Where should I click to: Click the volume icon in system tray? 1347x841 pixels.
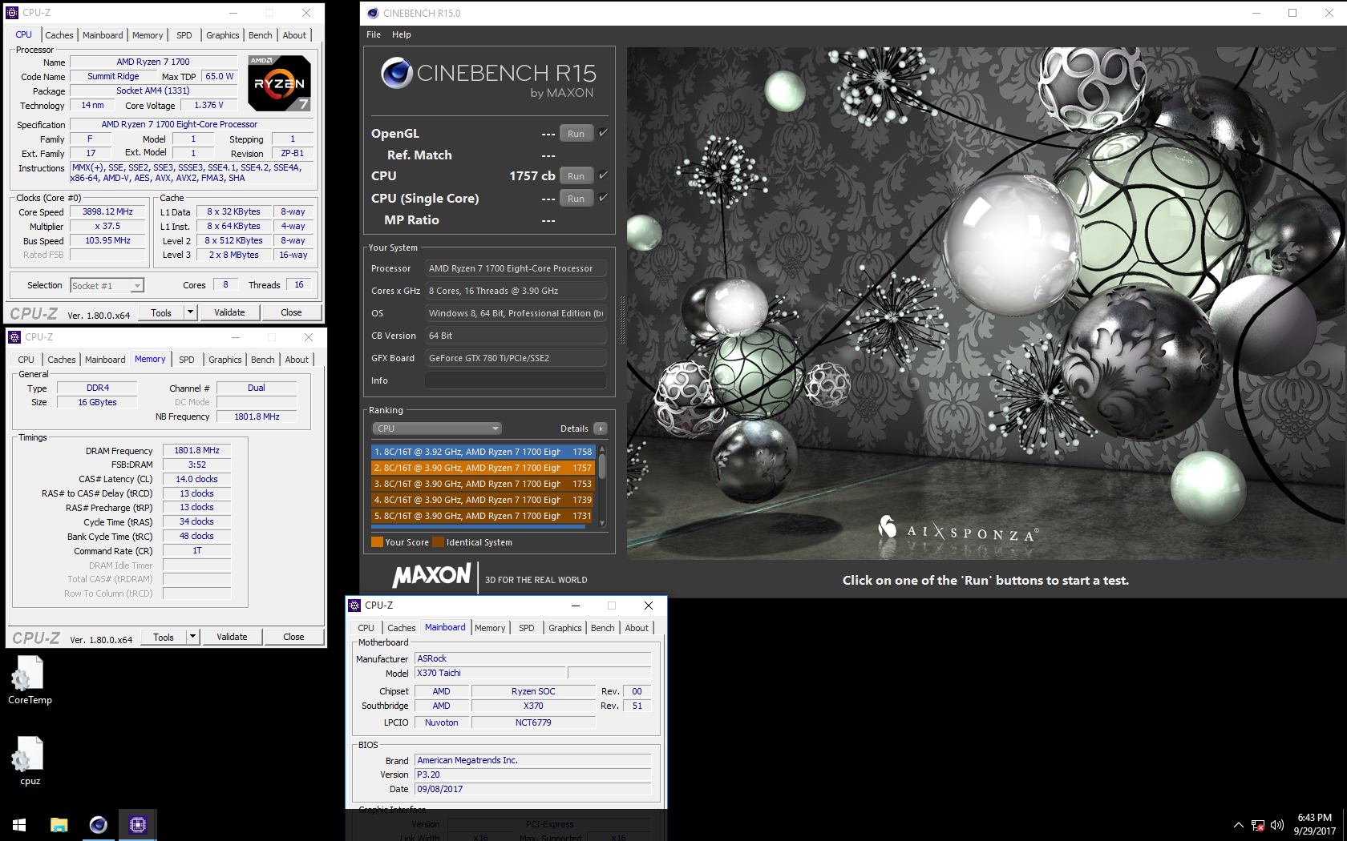tap(1277, 825)
